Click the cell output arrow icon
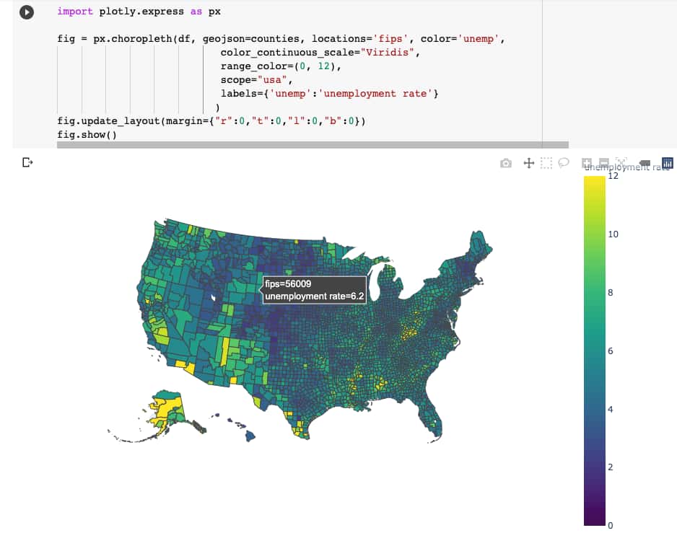The image size is (677, 533). (x=27, y=162)
